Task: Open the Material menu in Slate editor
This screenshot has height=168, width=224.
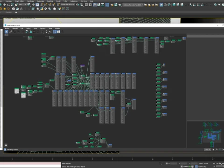Action: coord(15,28)
